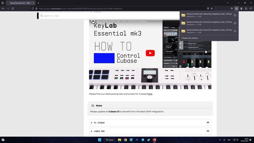Click the shield tracking protection icon

click(x=33, y=9)
